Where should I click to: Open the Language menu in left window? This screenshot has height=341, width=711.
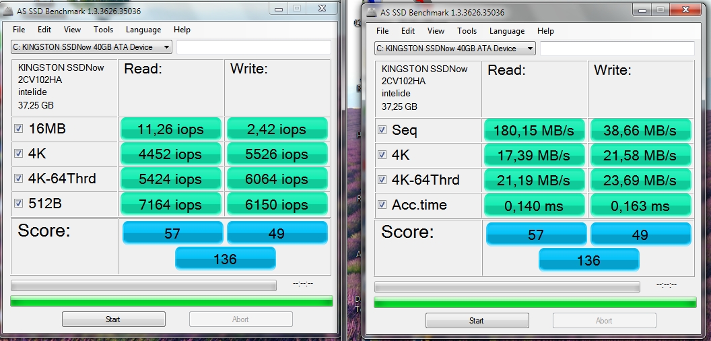pyautogui.click(x=143, y=30)
